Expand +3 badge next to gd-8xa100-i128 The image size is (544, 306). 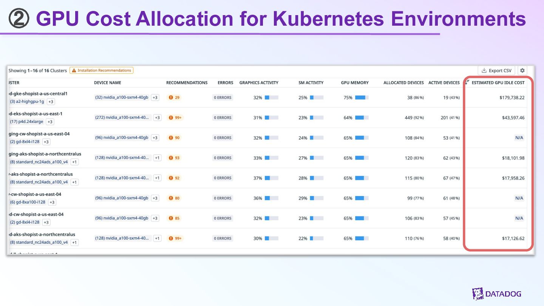coord(52,202)
